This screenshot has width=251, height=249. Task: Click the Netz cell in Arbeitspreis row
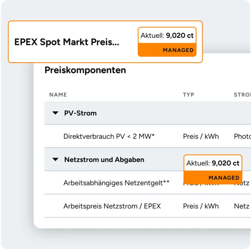[x=242, y=206]
